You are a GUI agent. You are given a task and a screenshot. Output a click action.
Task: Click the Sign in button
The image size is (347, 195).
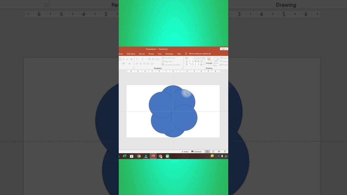[x=224, y=49]
